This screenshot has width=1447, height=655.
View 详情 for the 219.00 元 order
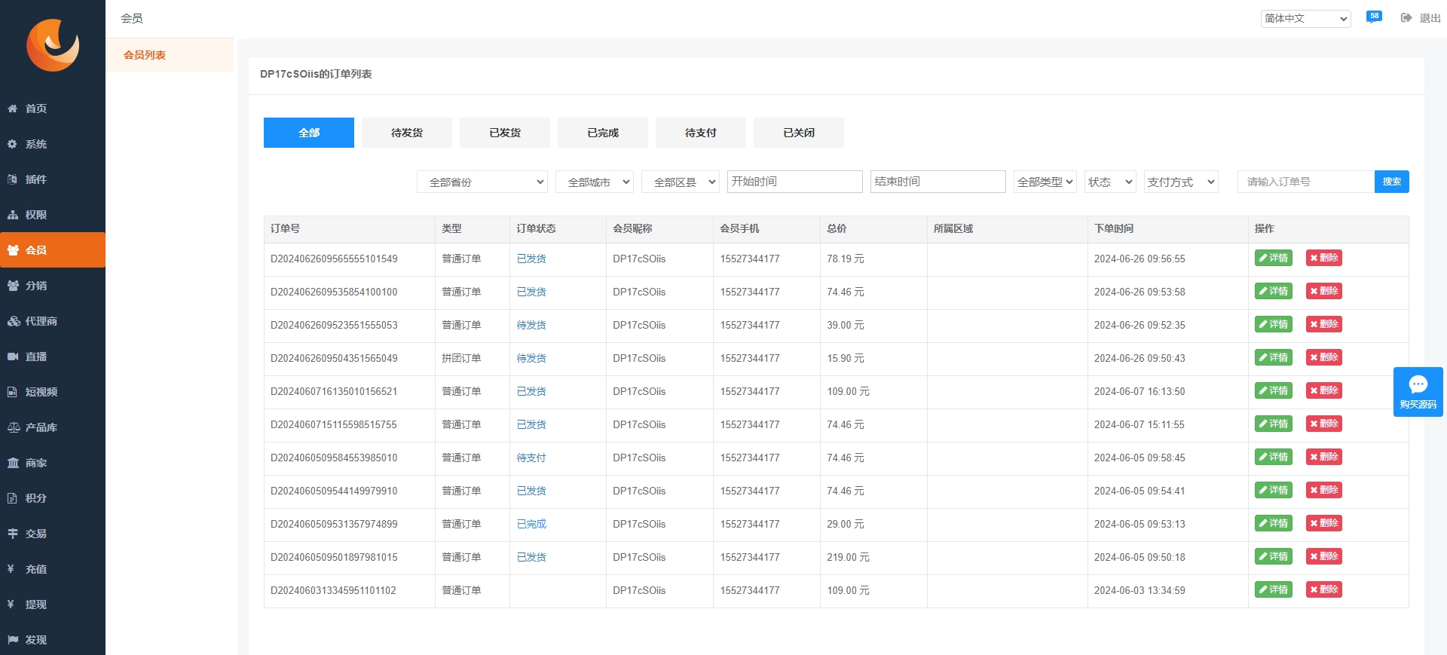1273,556
